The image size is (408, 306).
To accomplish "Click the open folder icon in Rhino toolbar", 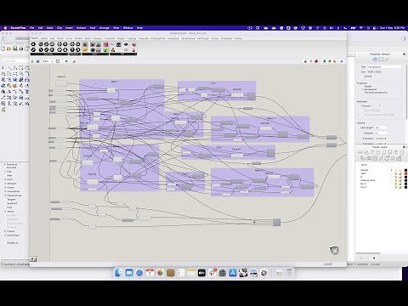I will coord(8,48).
